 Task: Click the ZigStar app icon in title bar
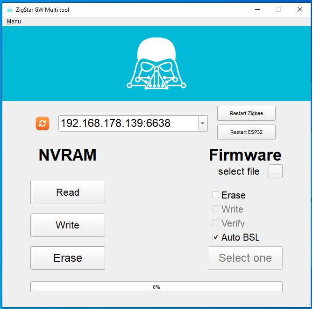[10, 10]
